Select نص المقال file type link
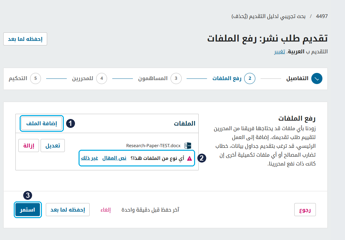Viewport: 345px width, 240px height. click(115, 158)
